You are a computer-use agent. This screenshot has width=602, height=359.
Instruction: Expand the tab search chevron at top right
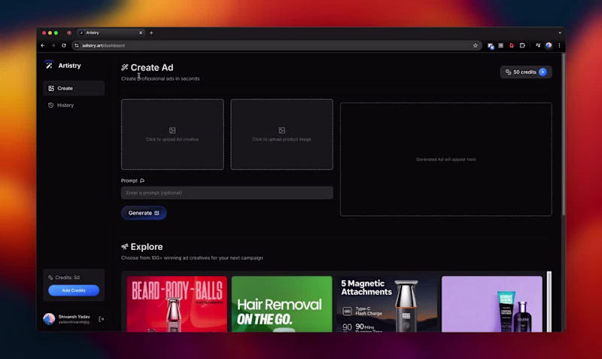[x=560, y=33]
